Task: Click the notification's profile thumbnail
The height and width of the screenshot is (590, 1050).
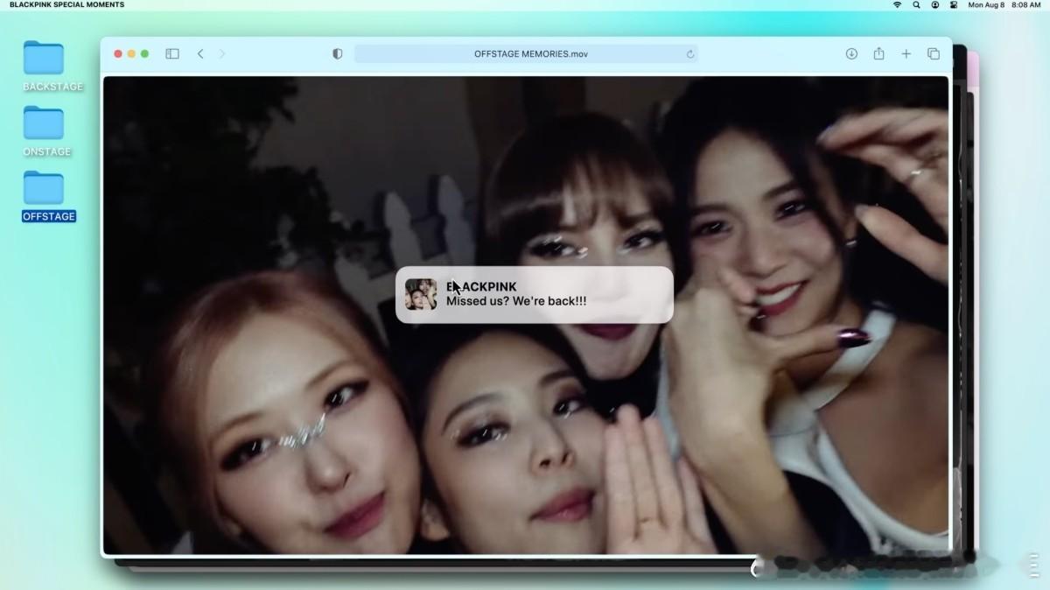Action: pos(421,294)
